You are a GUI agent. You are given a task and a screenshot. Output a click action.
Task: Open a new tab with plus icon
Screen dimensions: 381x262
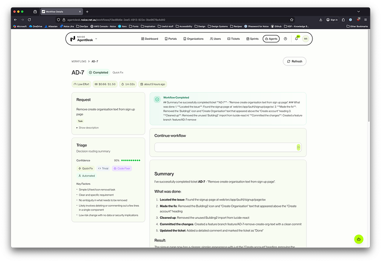(87, 11)
